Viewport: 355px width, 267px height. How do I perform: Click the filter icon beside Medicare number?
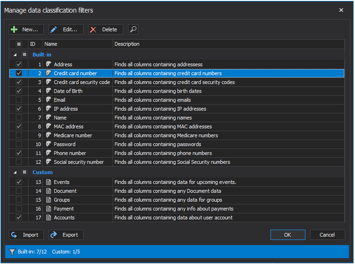pos(49,135)
